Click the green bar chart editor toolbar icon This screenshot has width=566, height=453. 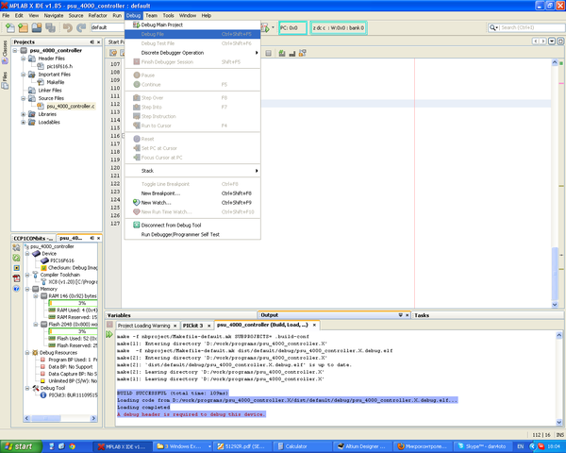click(x=282, y=54)
